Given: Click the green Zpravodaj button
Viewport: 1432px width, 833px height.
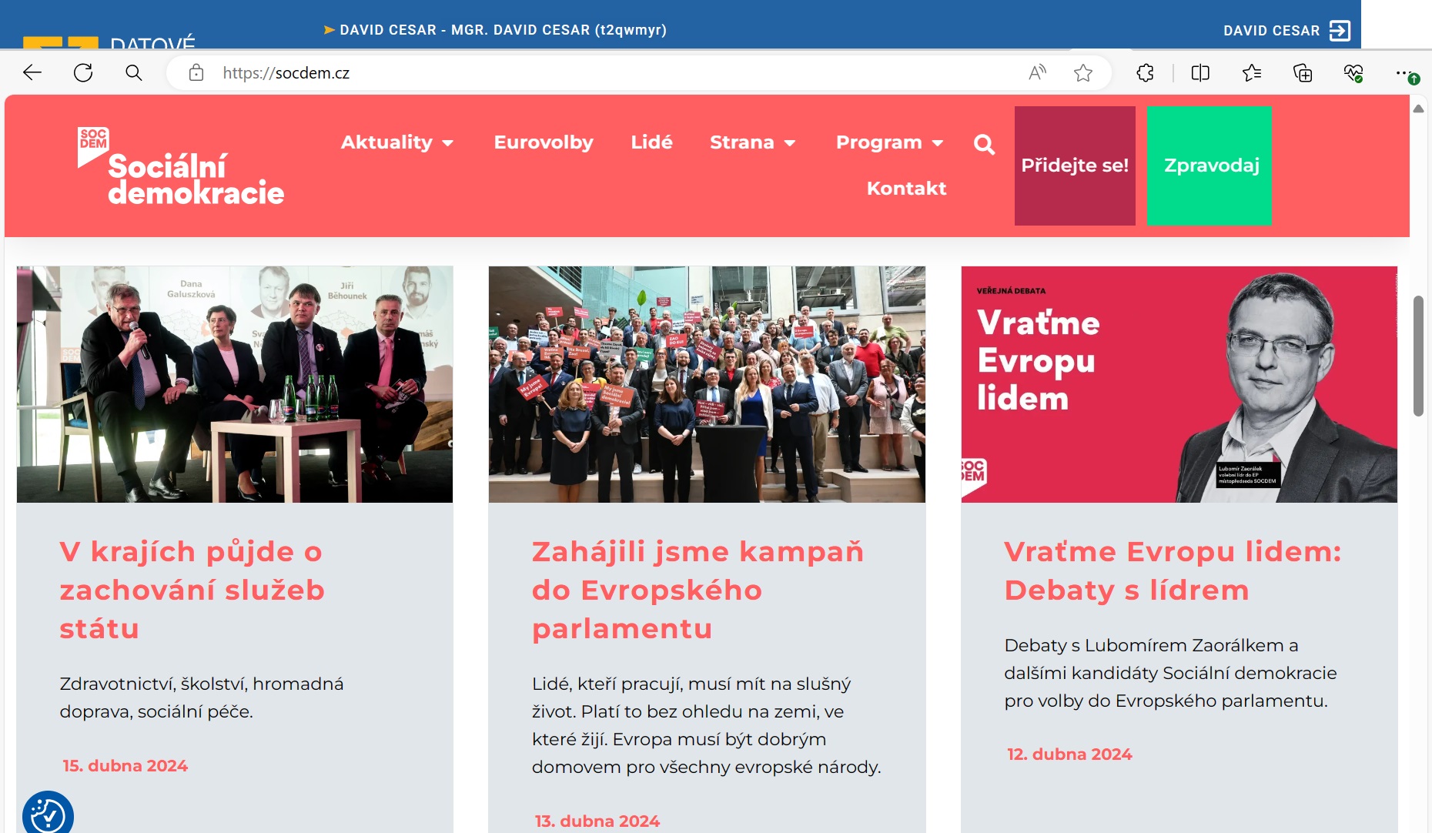Looking at the screenshot, I should [x=1210, y=166].
